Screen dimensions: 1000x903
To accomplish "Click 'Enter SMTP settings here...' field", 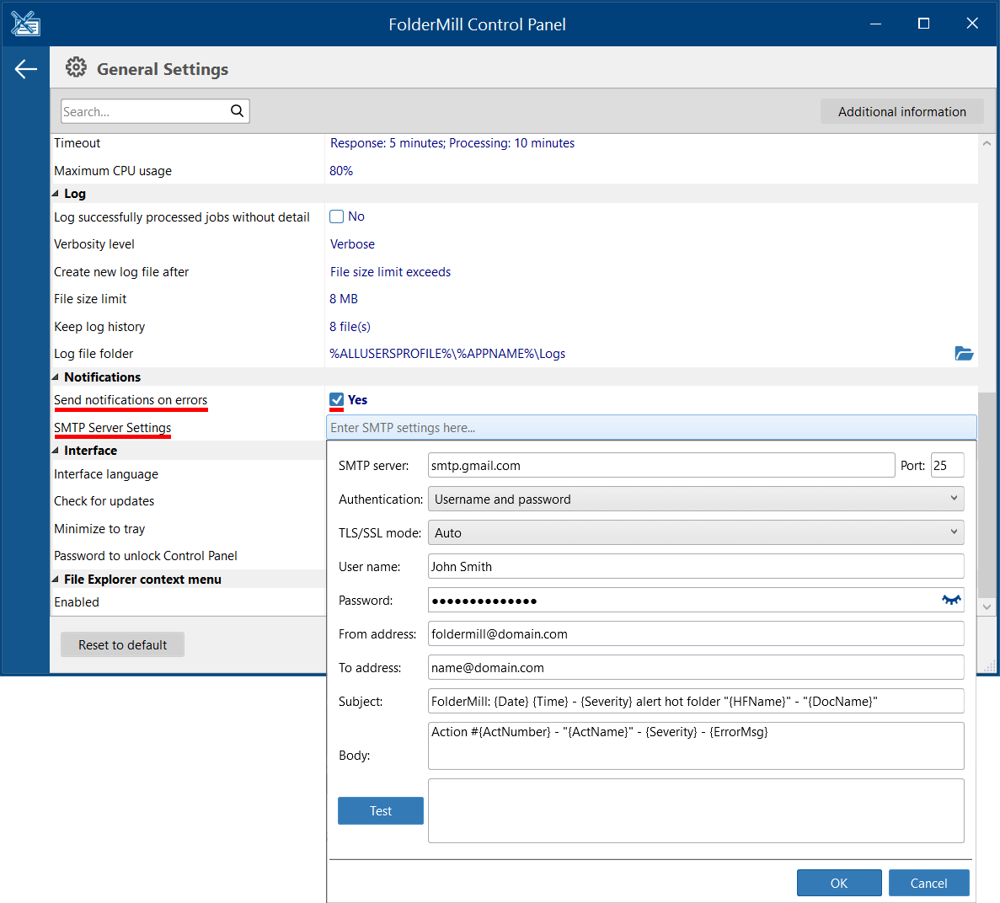I will [x=651, y=427].
